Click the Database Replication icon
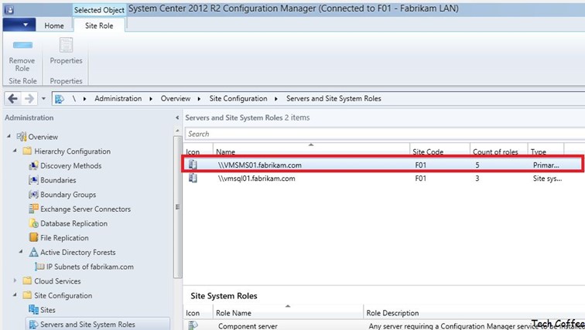Screen dimensions: 585x330 tap(33, 223)
